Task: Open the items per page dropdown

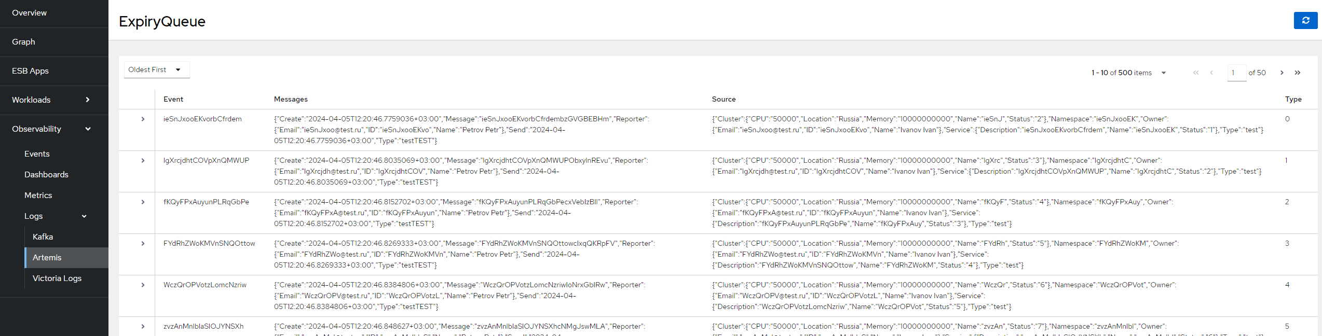Action: click(1163, 73)
